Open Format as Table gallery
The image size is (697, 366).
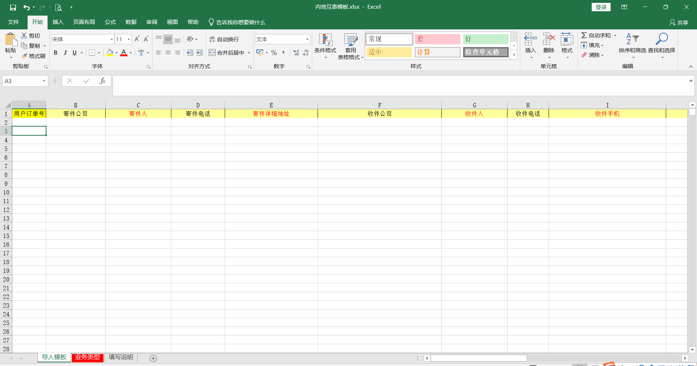pos(350,46)
